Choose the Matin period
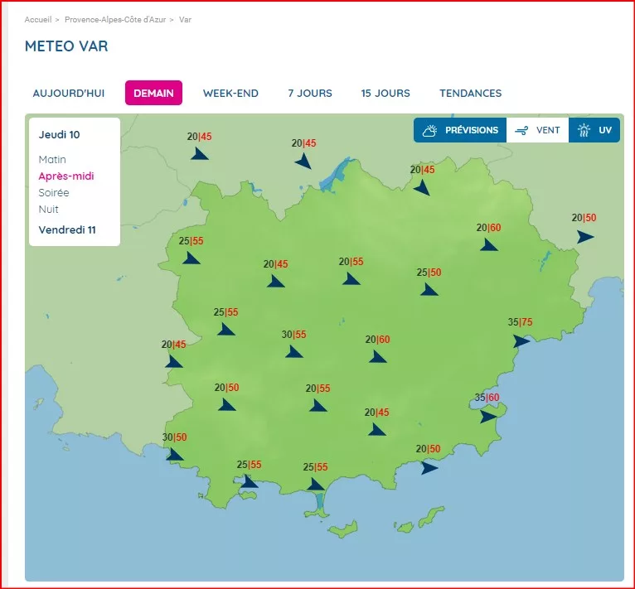Viewport: 635px width, 589px height. pos(52,160)
